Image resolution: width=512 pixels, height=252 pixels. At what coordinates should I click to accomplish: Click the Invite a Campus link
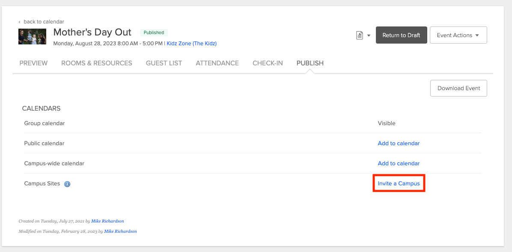click(399, 184)
